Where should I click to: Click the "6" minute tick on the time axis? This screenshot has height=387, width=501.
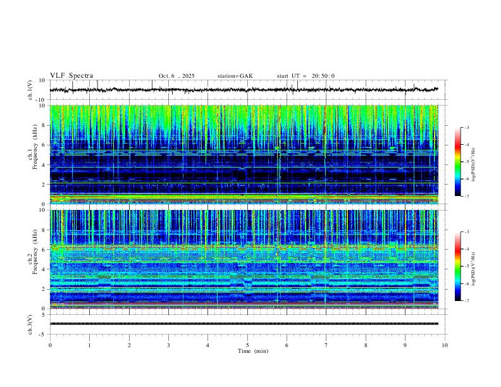(287, 345)
